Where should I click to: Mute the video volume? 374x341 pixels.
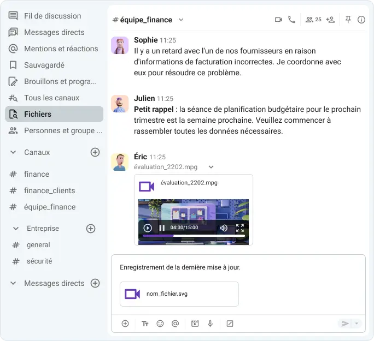[223, 228]
